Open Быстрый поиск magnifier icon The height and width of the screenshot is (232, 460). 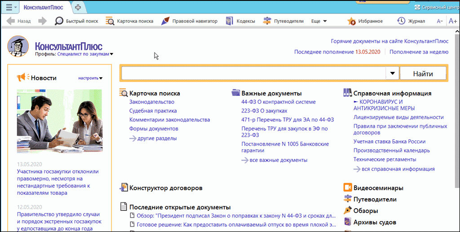coord(59,21)
